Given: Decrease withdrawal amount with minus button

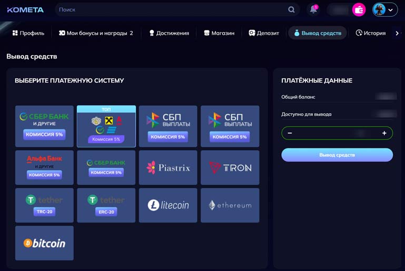Looking at the screenshot, I should tap(290, 133).
